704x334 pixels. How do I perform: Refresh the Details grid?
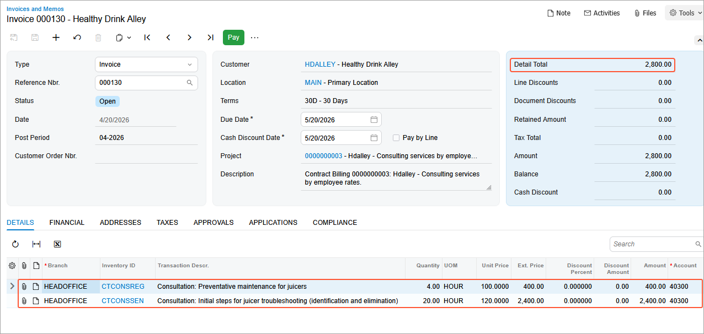[x=15, y=244]
